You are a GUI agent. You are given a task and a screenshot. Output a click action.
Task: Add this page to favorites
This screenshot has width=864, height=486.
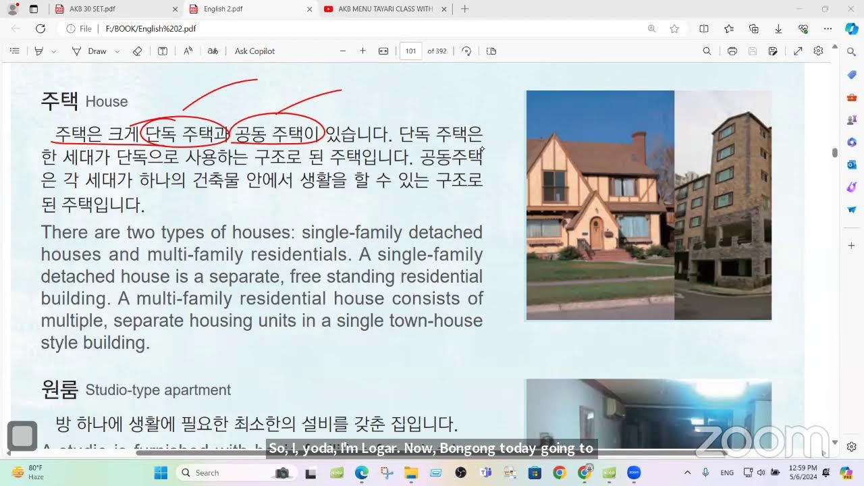point(674,29)
